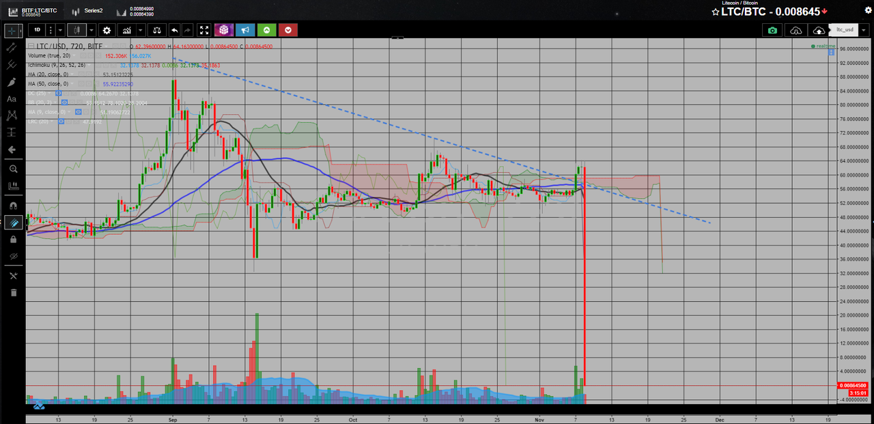
Task: Toggle visibility of LRC (20) indicator
Action: point(61,121)
